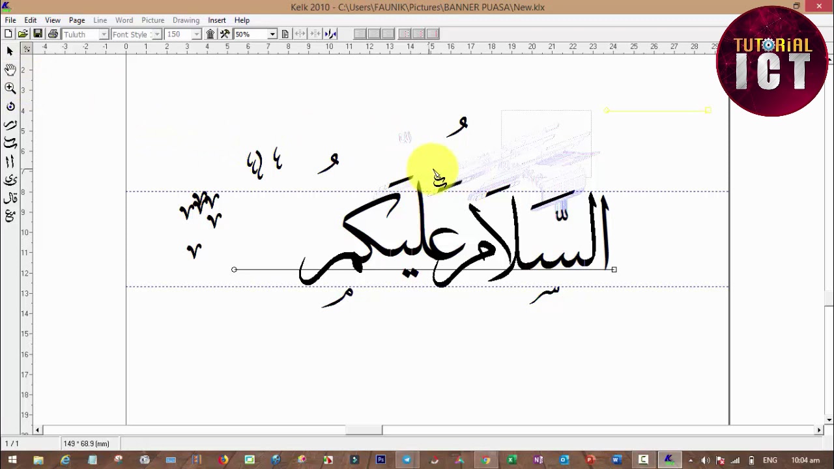834x469 pixels.
Task: Open the View menu
Action: (x=53, y=20)
